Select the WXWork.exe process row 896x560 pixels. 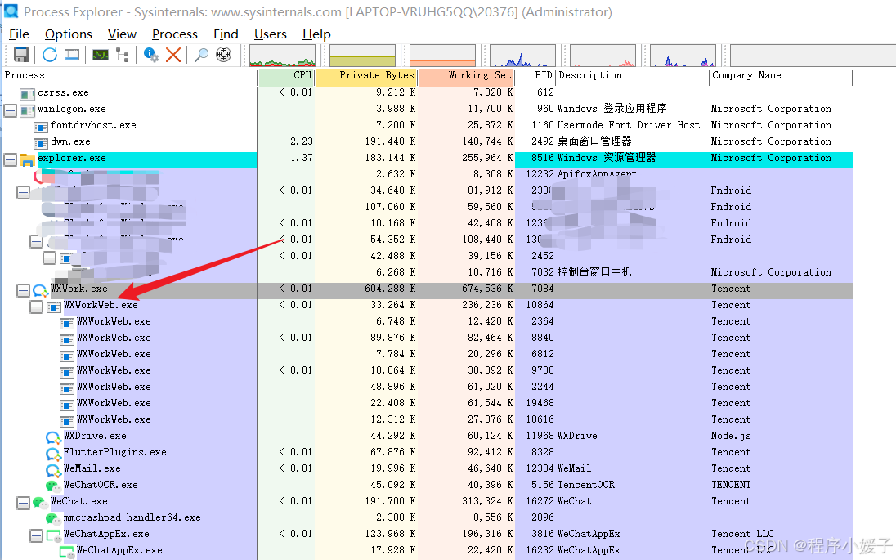(428, 290)
